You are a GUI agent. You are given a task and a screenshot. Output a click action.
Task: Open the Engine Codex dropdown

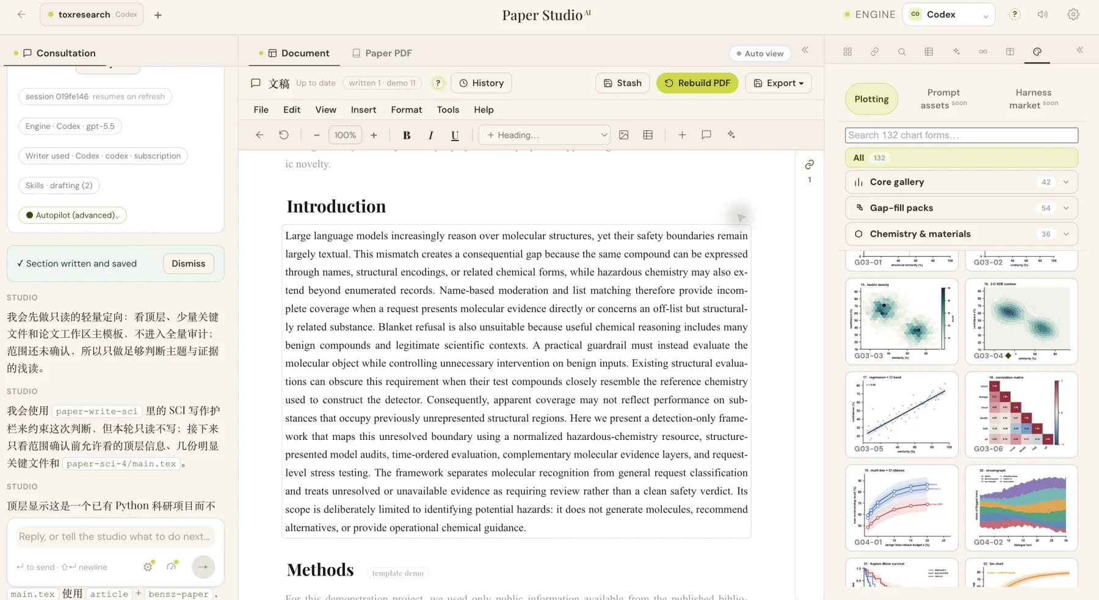(949, 15)
